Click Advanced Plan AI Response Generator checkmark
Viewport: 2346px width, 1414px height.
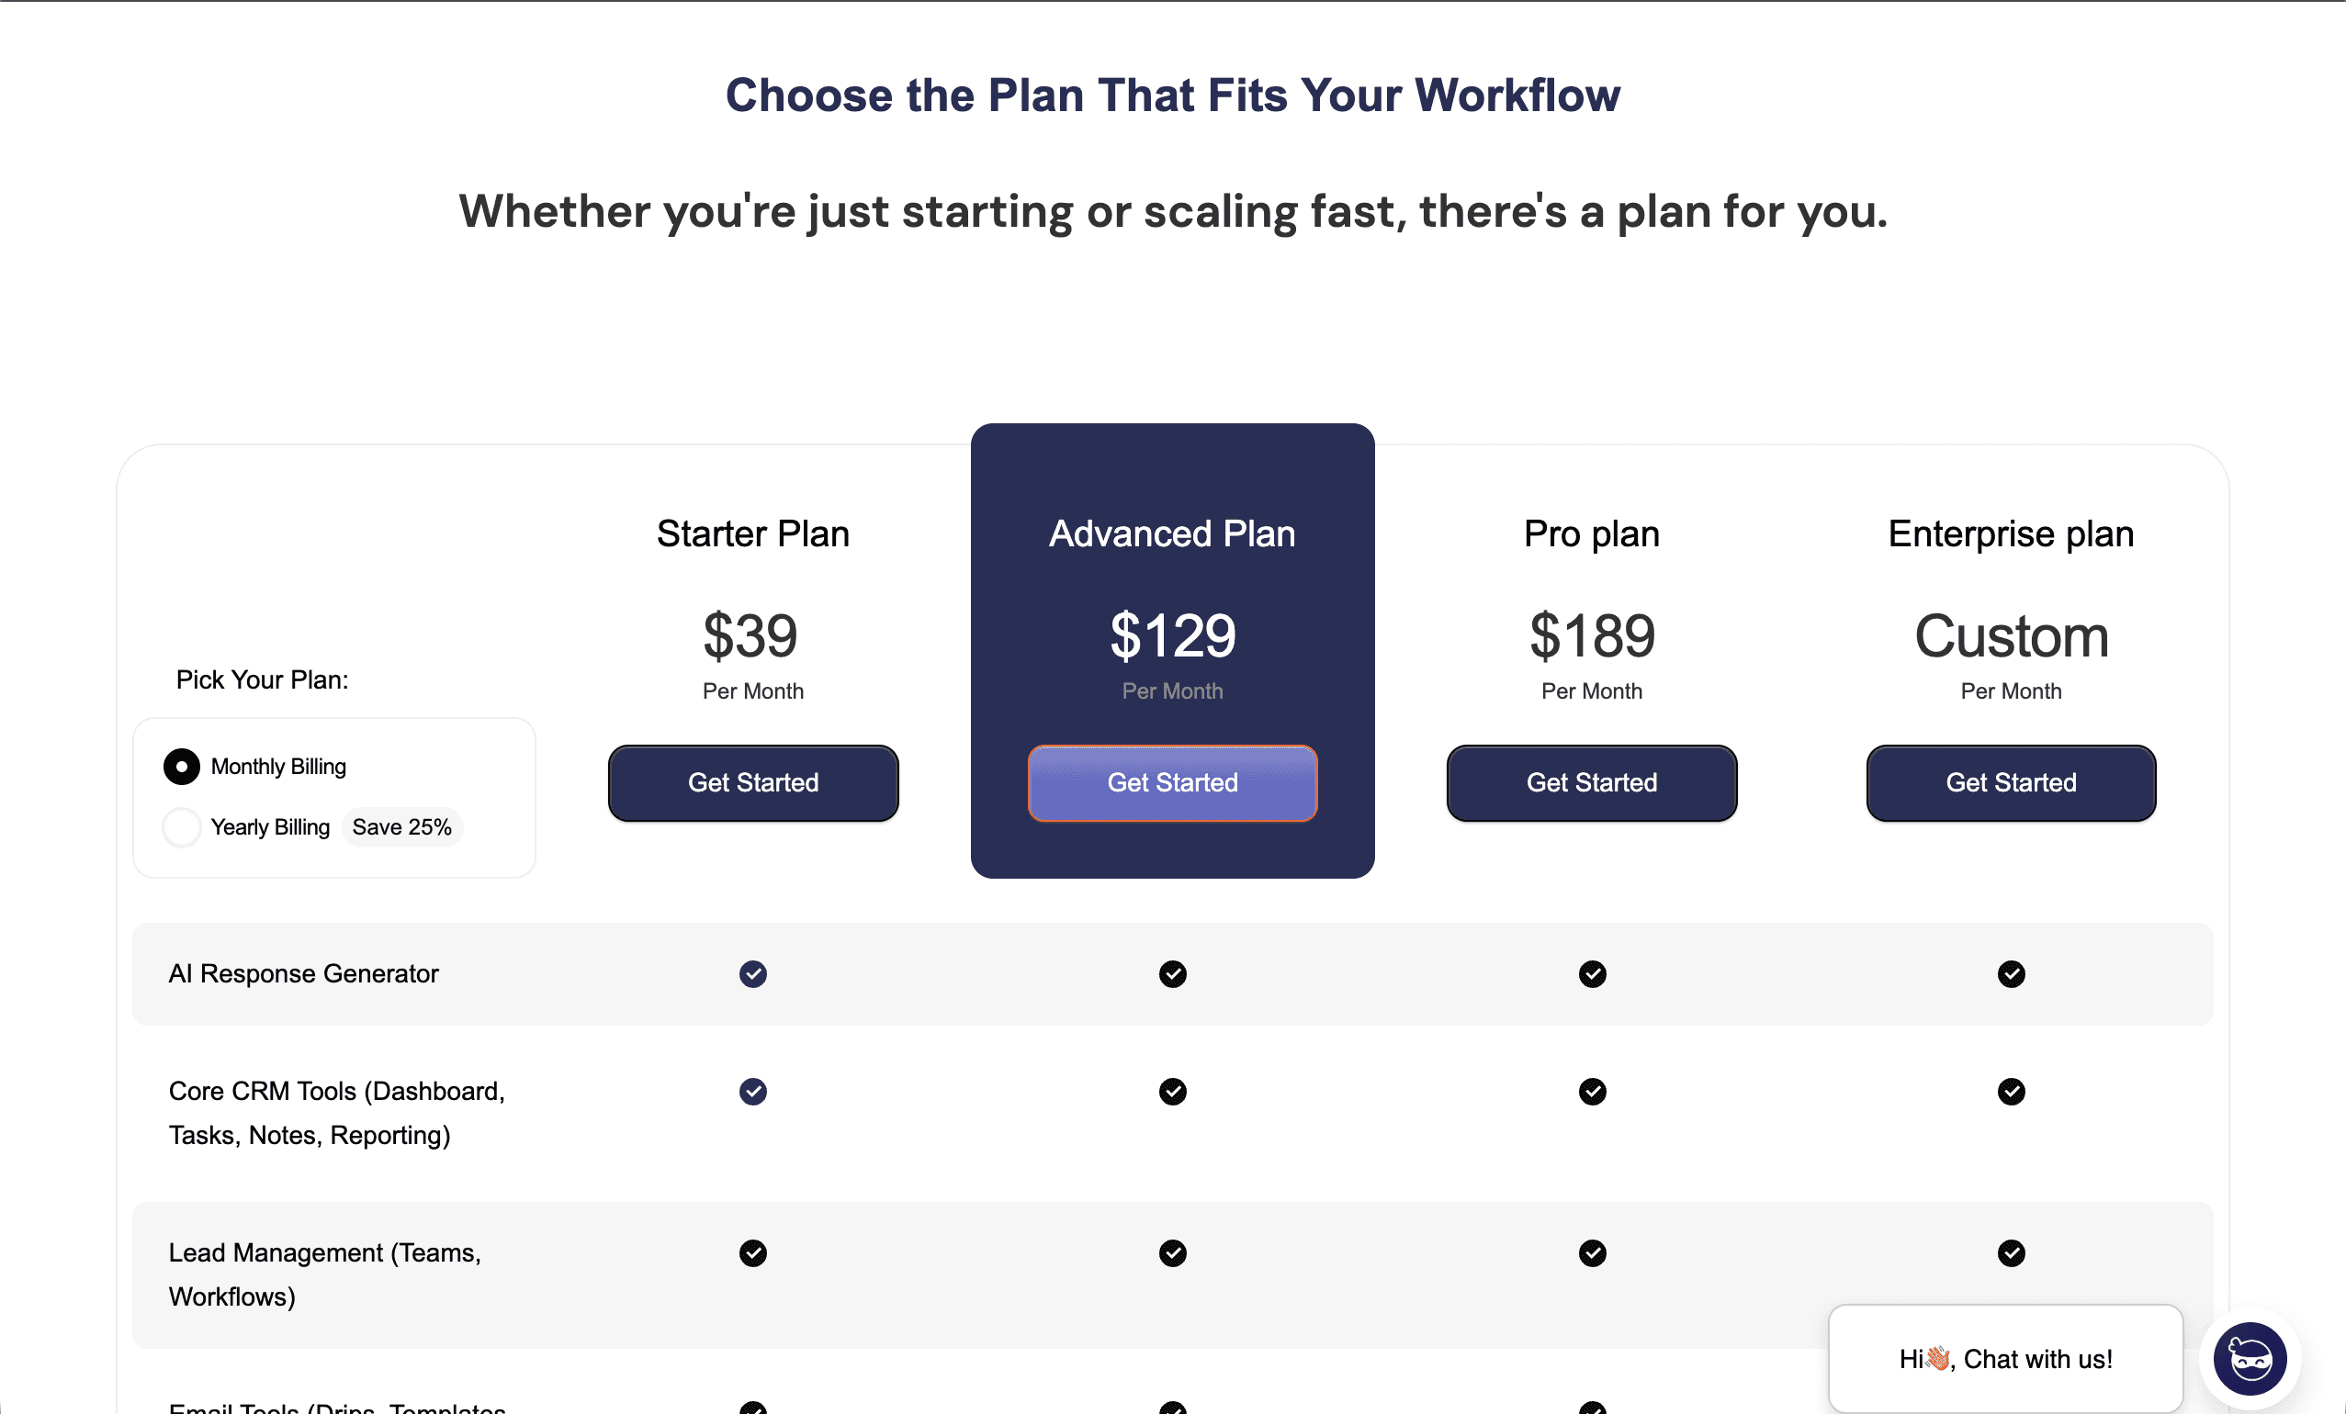tap(1173, 973)
